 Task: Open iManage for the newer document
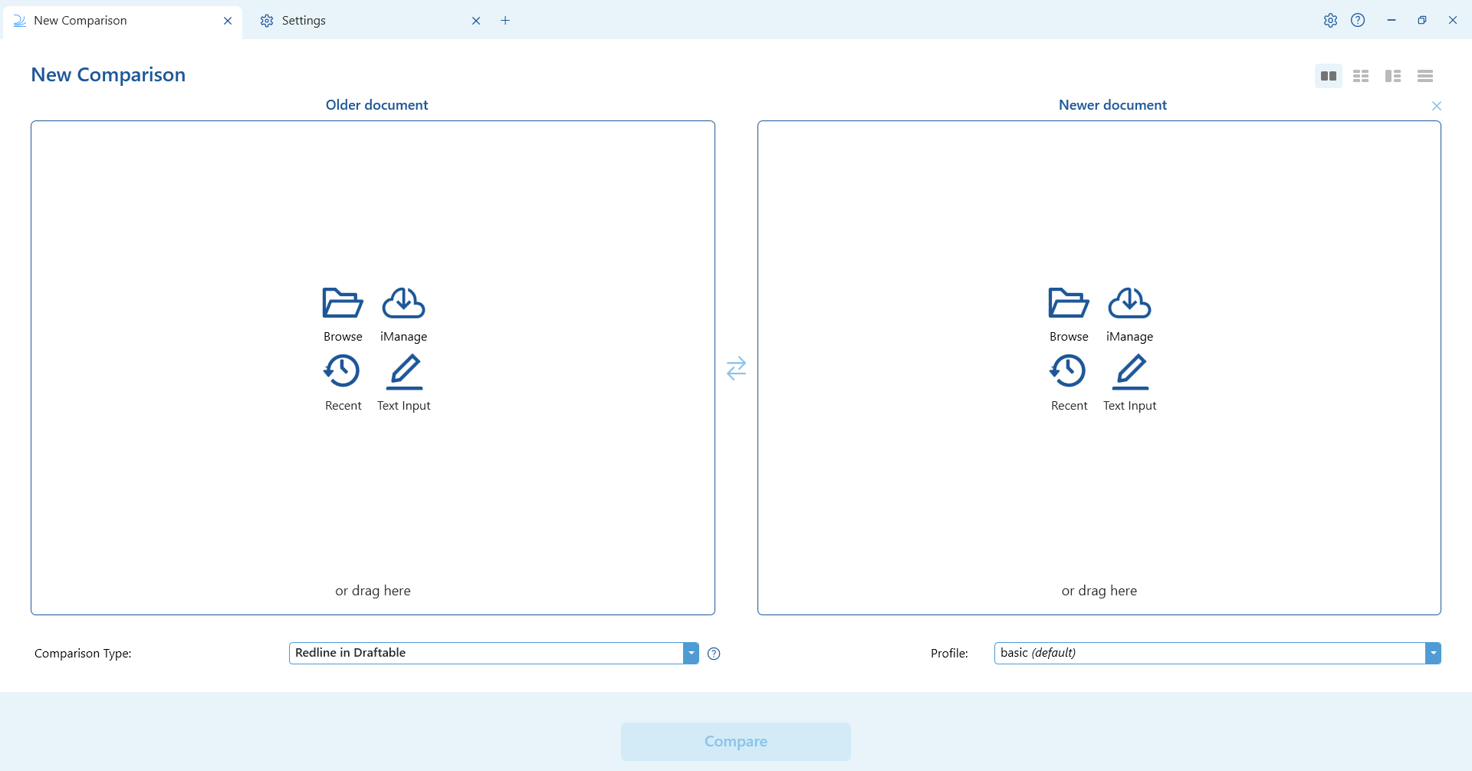[x=1129, y=314]
